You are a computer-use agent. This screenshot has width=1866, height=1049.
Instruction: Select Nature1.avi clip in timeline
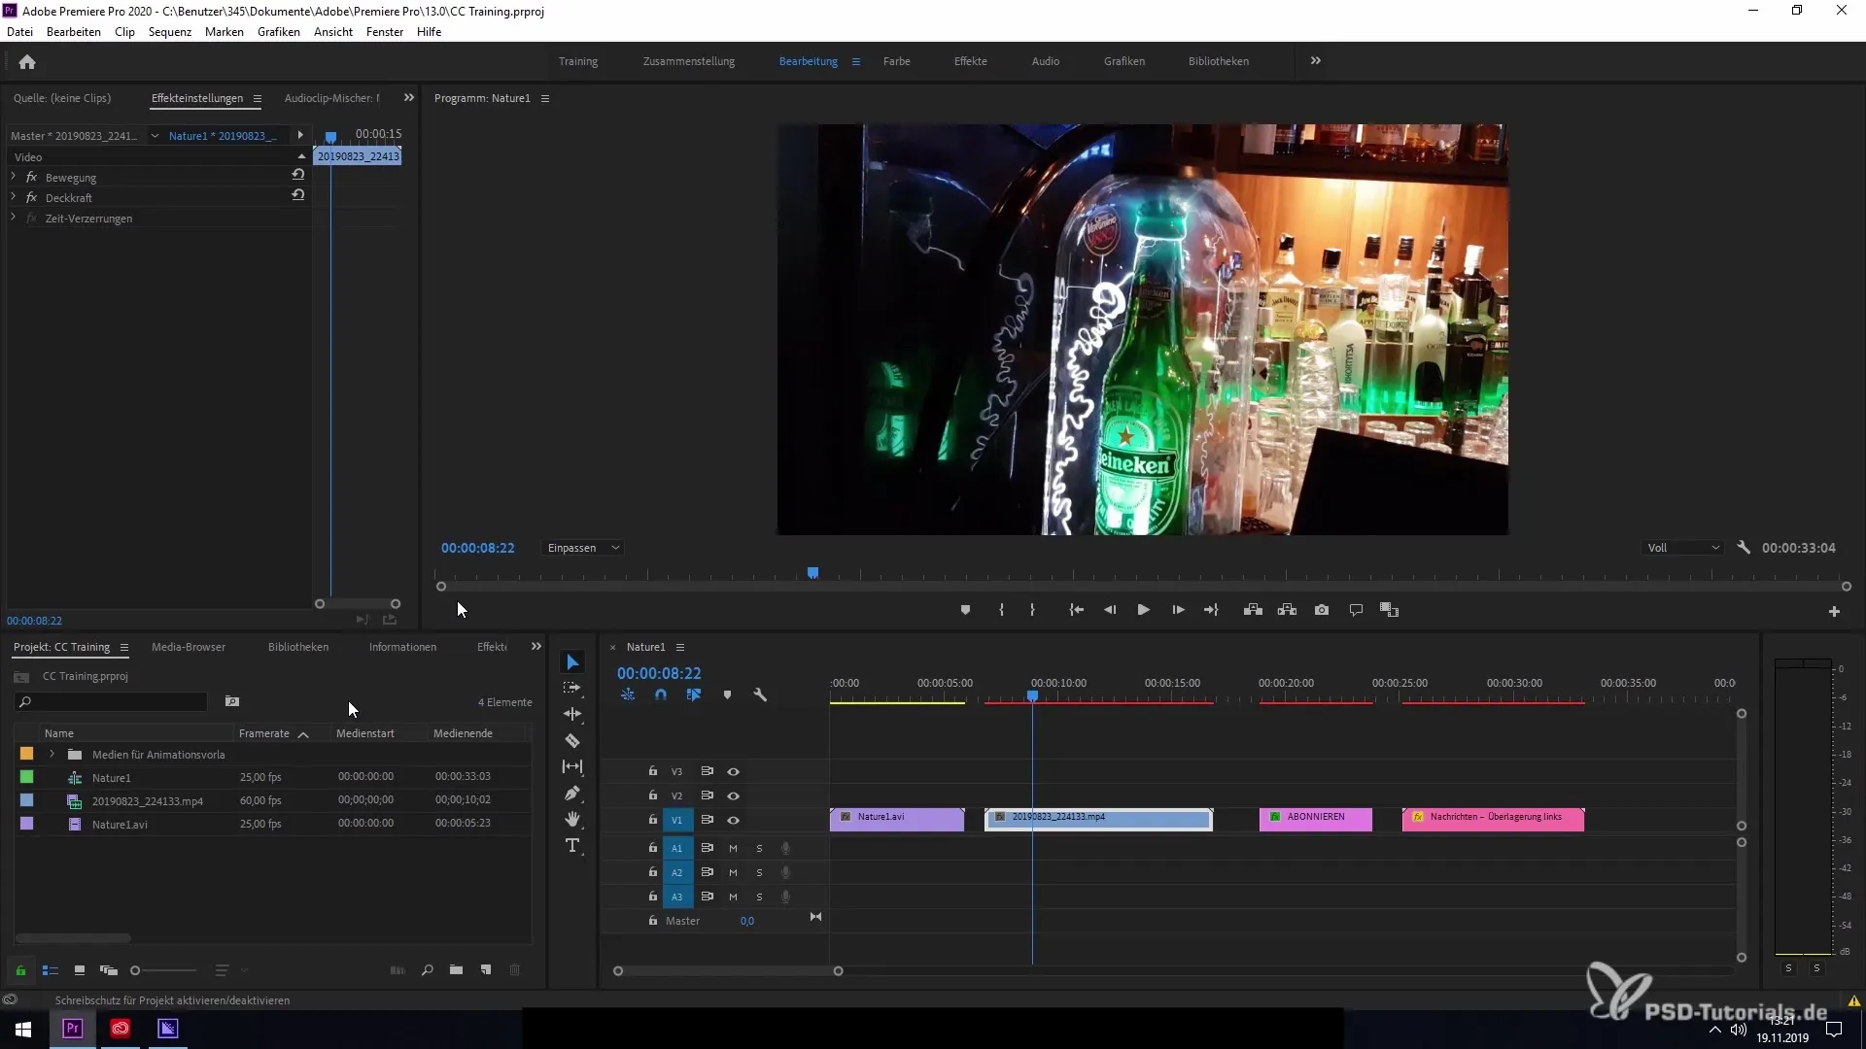(x=897, y=820)
